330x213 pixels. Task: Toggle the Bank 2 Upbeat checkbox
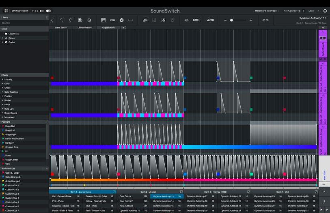pyautogui.click(x=181, y=192)
